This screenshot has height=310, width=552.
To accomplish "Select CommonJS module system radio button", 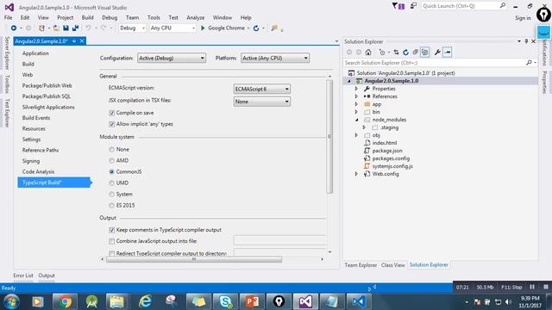I will point(111,172).
